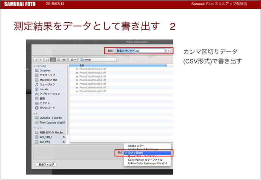The image size is (261, 180).
Task: Open デスクトップ in the sidebar
Action: [x=45, y=75]
